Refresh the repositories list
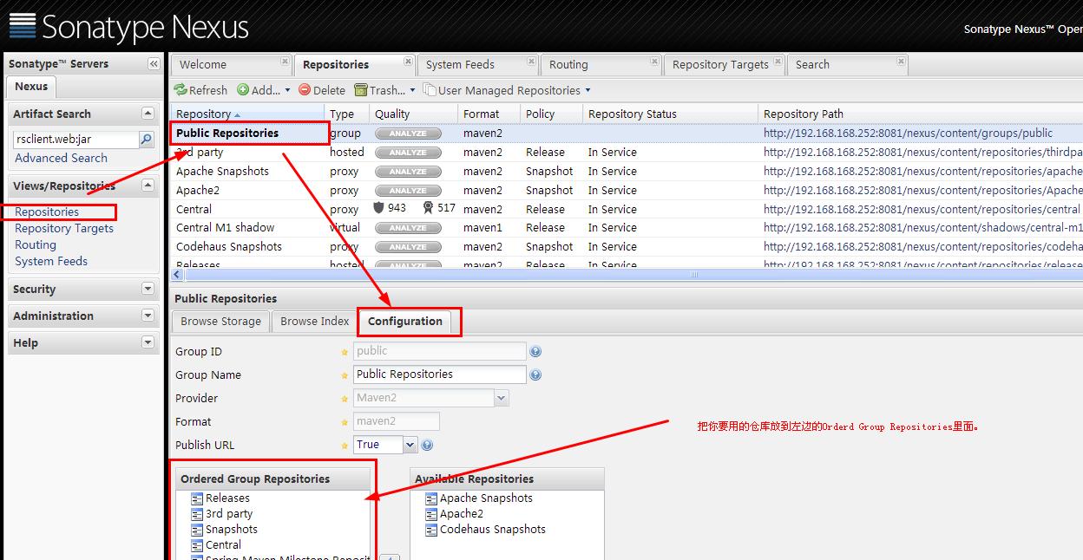1083x560 pixels. 200,90
